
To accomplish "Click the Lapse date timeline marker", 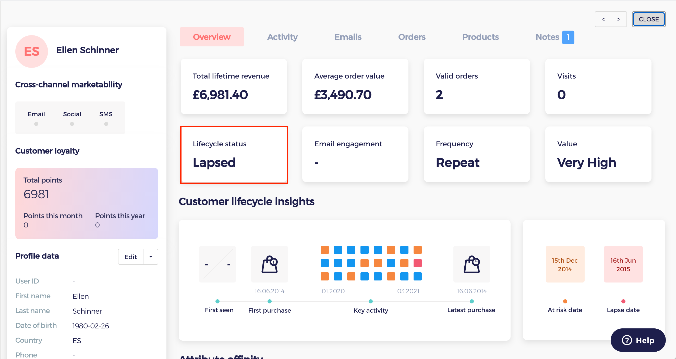I will [623, 301].
